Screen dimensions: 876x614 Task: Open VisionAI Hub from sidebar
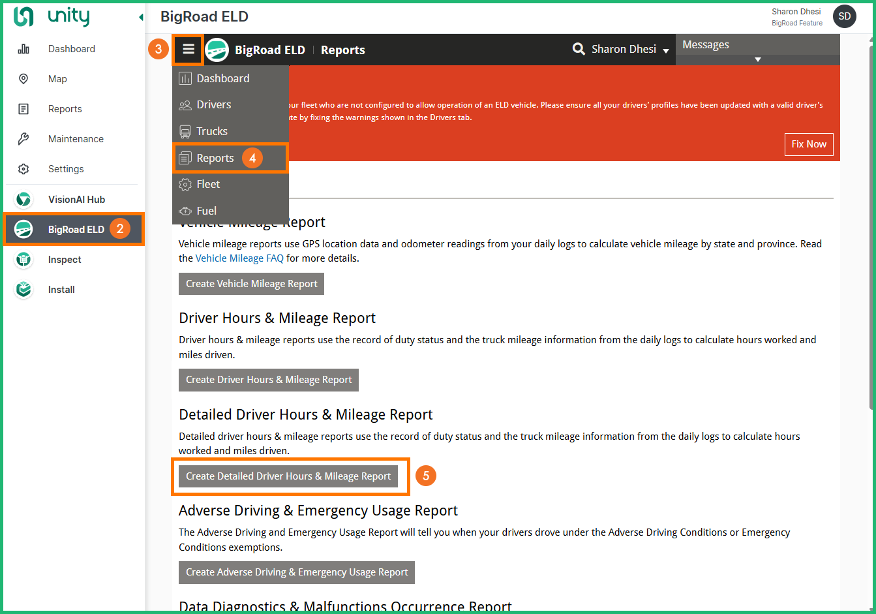[76, 200]
